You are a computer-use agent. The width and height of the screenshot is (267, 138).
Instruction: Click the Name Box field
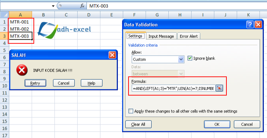pos(26,6)
